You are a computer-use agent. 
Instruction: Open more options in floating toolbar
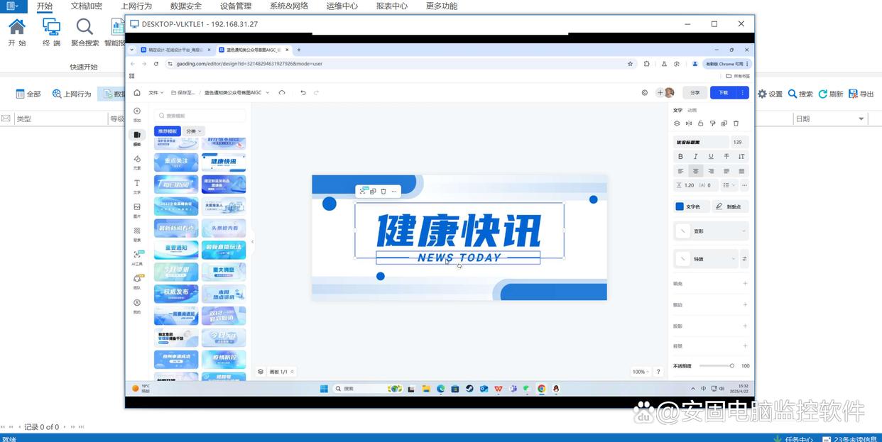coord(394,191)
